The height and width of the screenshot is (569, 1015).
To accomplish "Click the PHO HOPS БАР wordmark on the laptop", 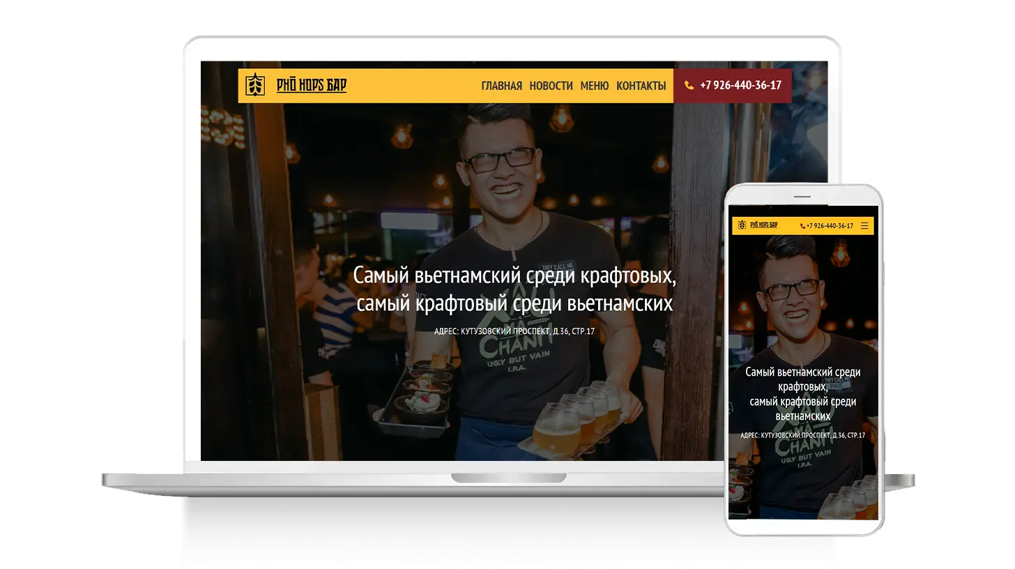I will point(311,86).
